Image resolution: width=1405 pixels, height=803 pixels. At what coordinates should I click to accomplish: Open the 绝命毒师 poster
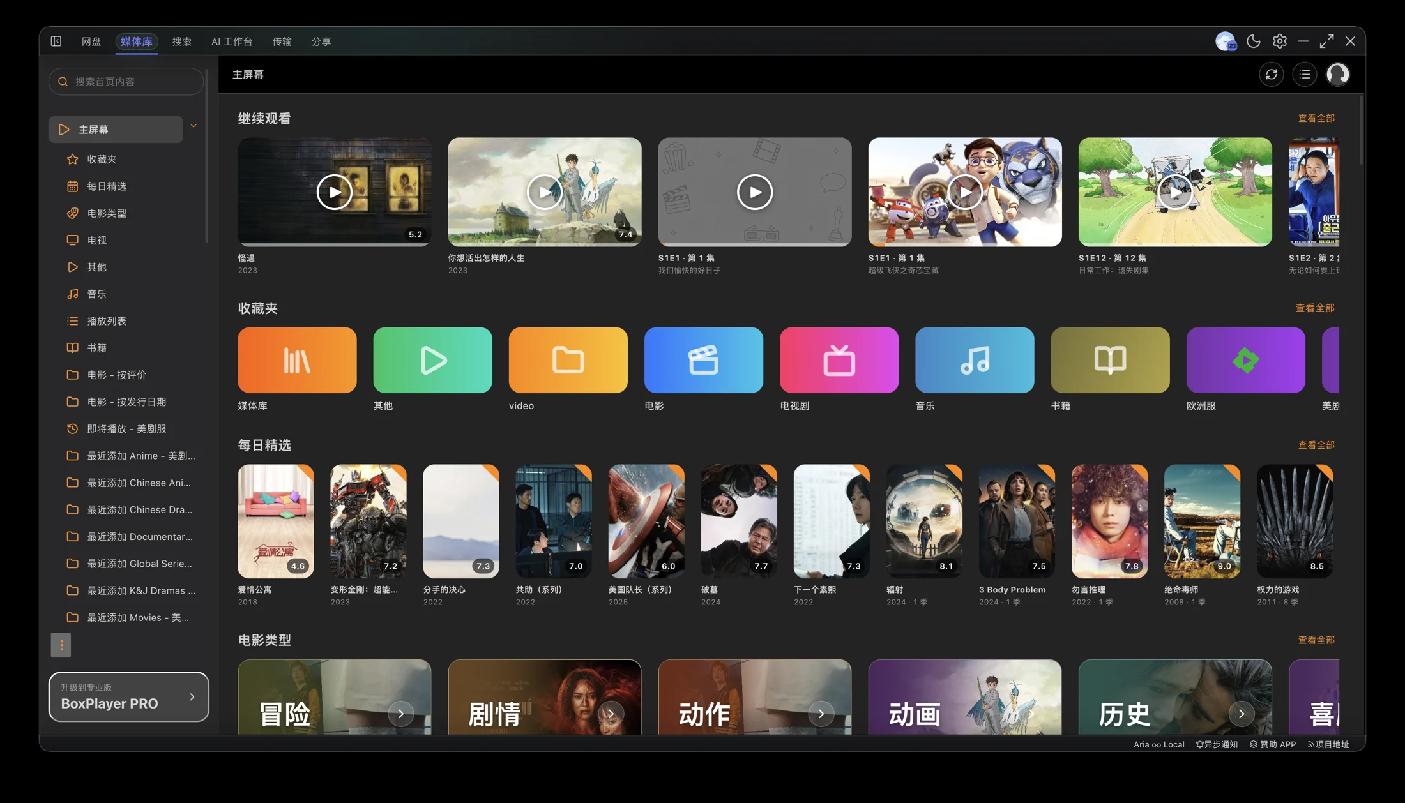(1202, 522)
